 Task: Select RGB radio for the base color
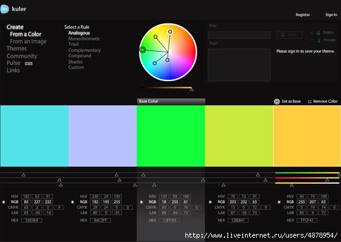(x=141, y=202)
